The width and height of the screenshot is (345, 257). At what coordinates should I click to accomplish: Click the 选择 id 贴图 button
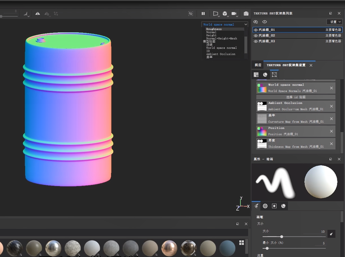pos(296,97)
